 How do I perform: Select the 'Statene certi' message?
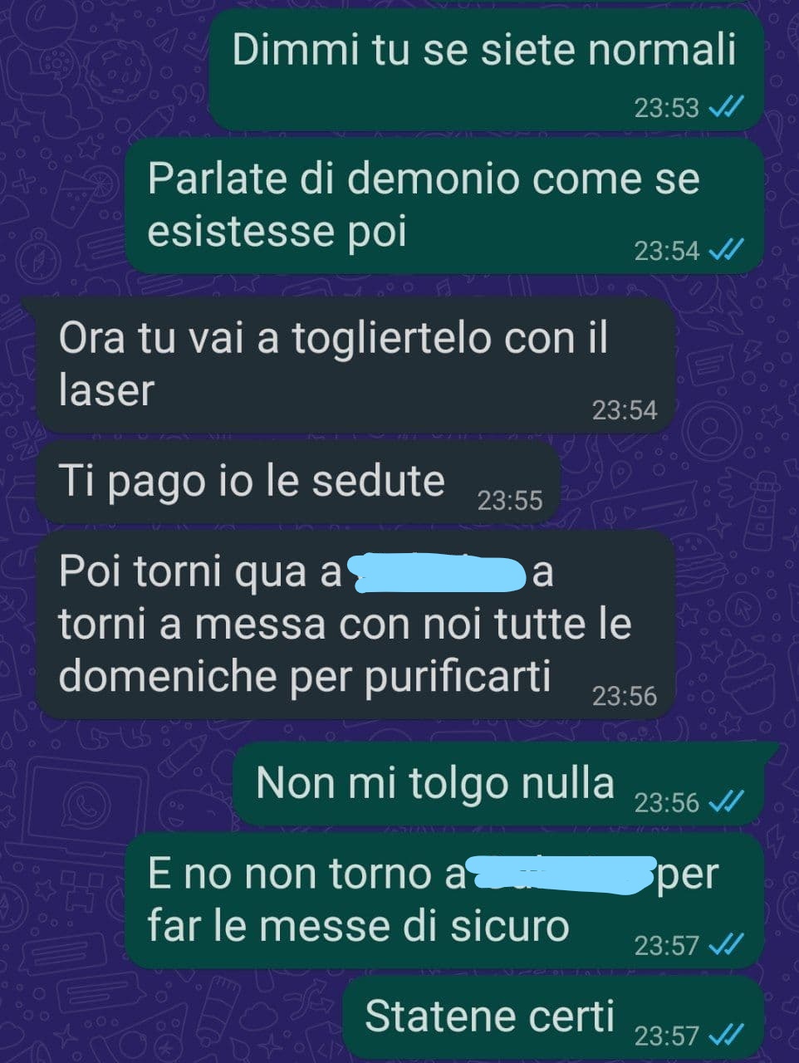[553, 1018]
